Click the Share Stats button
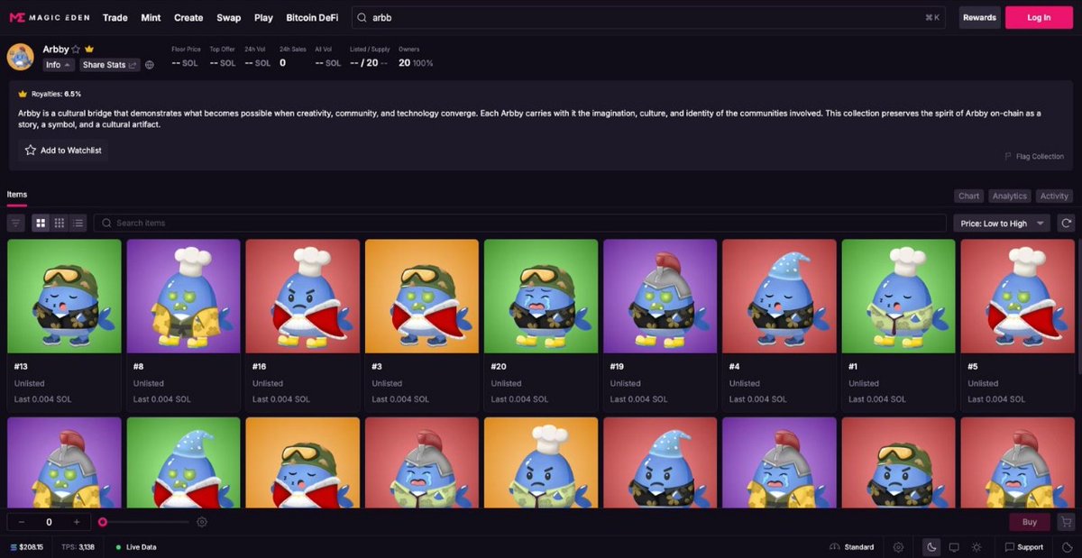Viewport: 1082px width, 558px height. [x=110, y=65]
